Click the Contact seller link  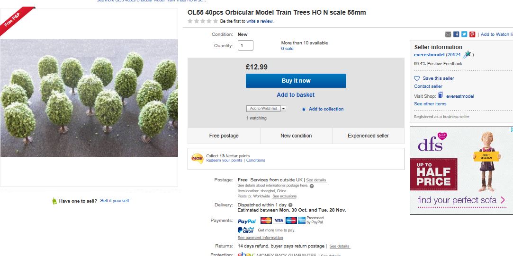click(x=428, y=86)
